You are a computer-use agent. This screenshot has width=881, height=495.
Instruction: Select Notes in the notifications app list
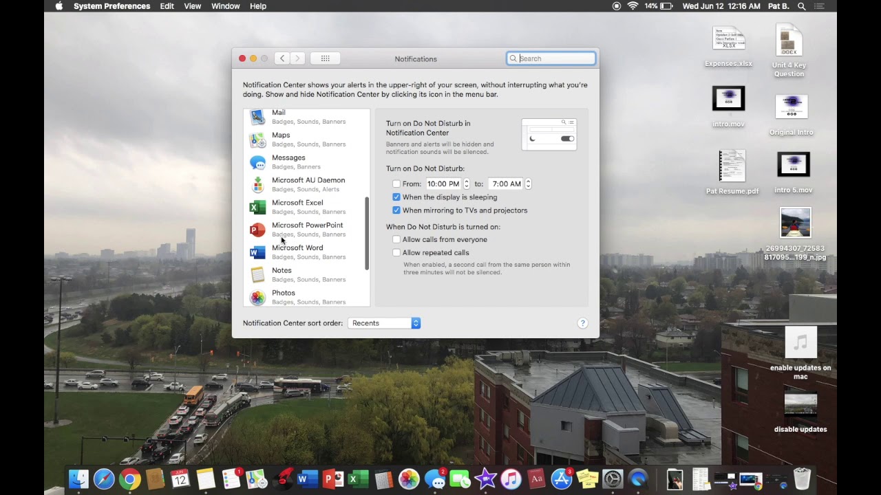tap(306, 275)
